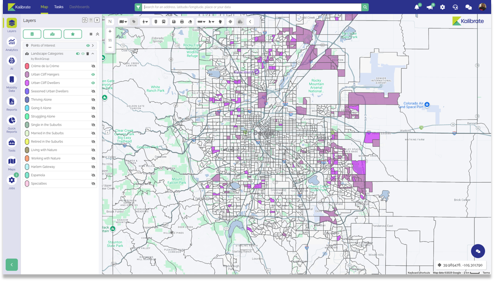494x281 pixels.
Task: Open Mobility Data from the sidebar
Action: [11, 82]
